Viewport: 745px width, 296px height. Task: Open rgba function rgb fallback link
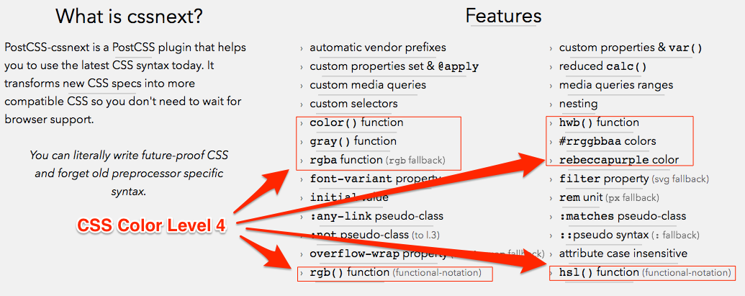click(x=378, y=160)
